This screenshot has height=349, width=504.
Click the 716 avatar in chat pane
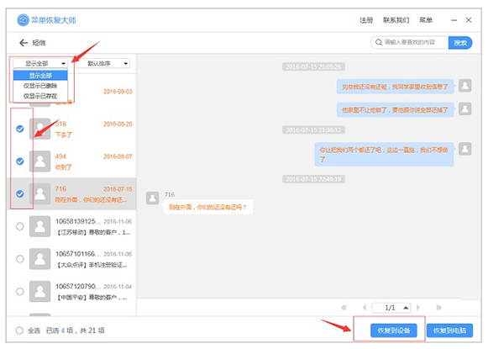(152, 198)
